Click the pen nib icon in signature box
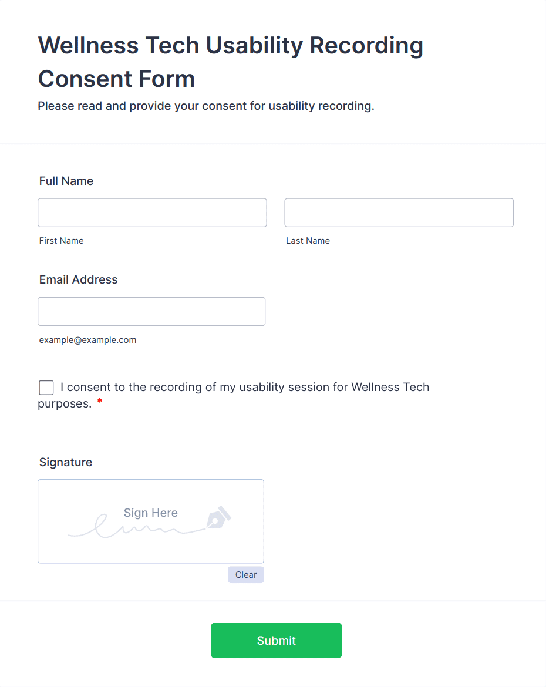 (218, 517)
